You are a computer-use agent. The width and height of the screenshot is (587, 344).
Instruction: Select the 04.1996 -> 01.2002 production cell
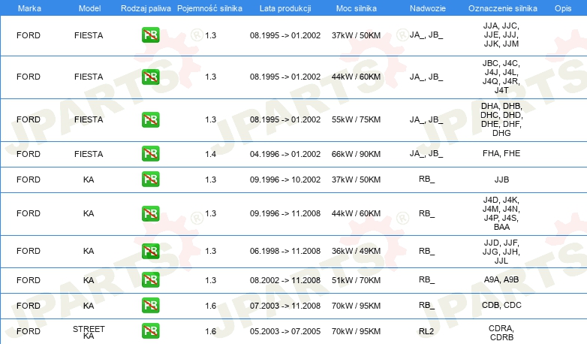285,154
